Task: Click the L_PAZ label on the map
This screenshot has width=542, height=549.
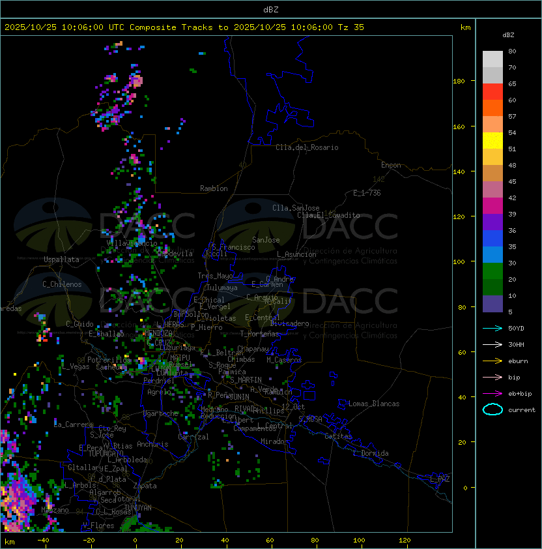Action: (x=440, y=479)
